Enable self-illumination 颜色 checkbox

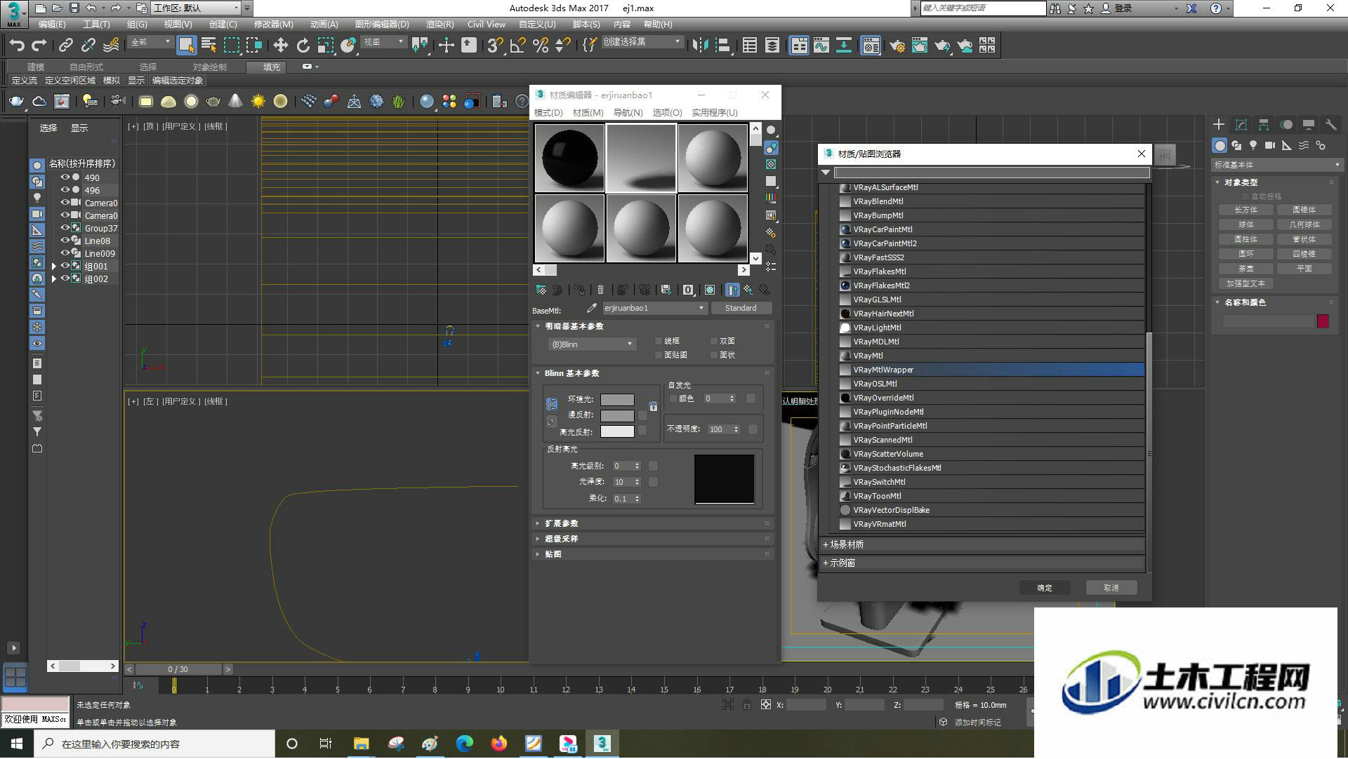click(x=673, y=398)
